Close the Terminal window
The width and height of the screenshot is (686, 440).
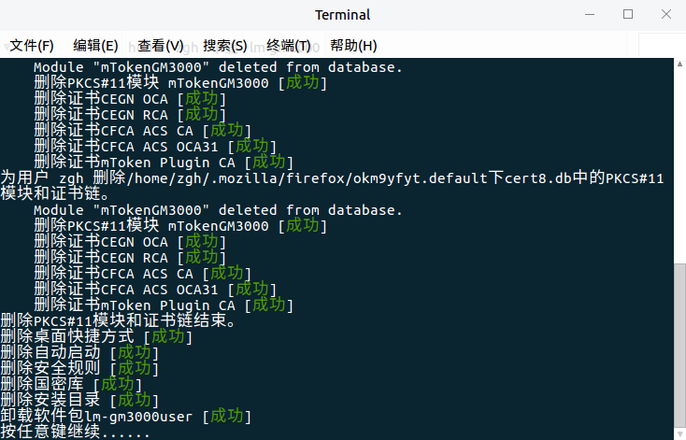pyautogui.click(x=665, y=14)
